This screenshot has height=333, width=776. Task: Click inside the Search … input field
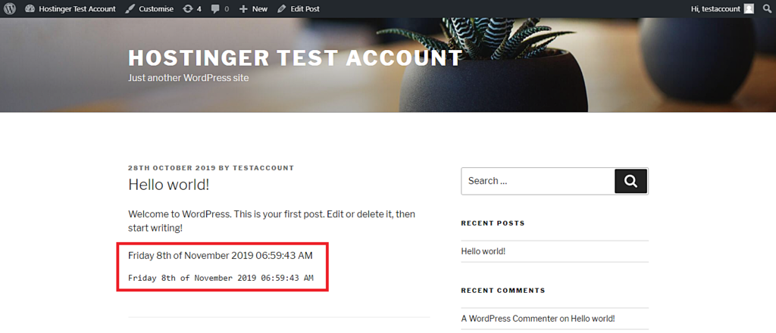(x=538, y=182)
